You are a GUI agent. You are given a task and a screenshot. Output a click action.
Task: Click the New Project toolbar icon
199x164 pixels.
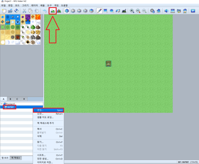tap(4, 11)
